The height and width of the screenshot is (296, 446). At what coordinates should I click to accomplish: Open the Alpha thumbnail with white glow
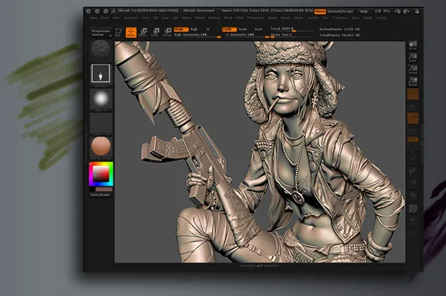(x=101, y=99)
